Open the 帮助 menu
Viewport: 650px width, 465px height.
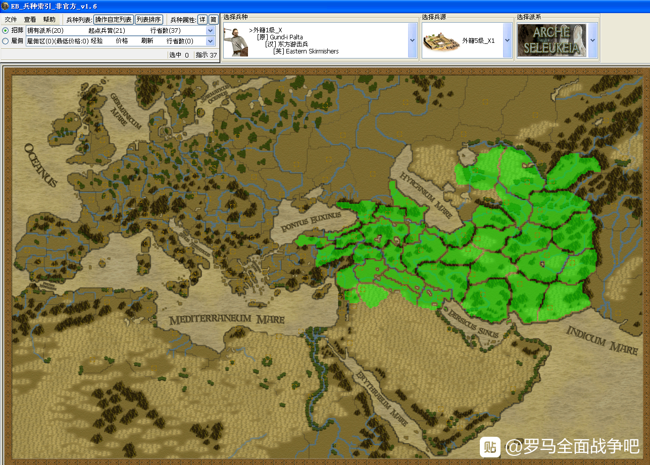pyautogui.click(x=49, y=20)
